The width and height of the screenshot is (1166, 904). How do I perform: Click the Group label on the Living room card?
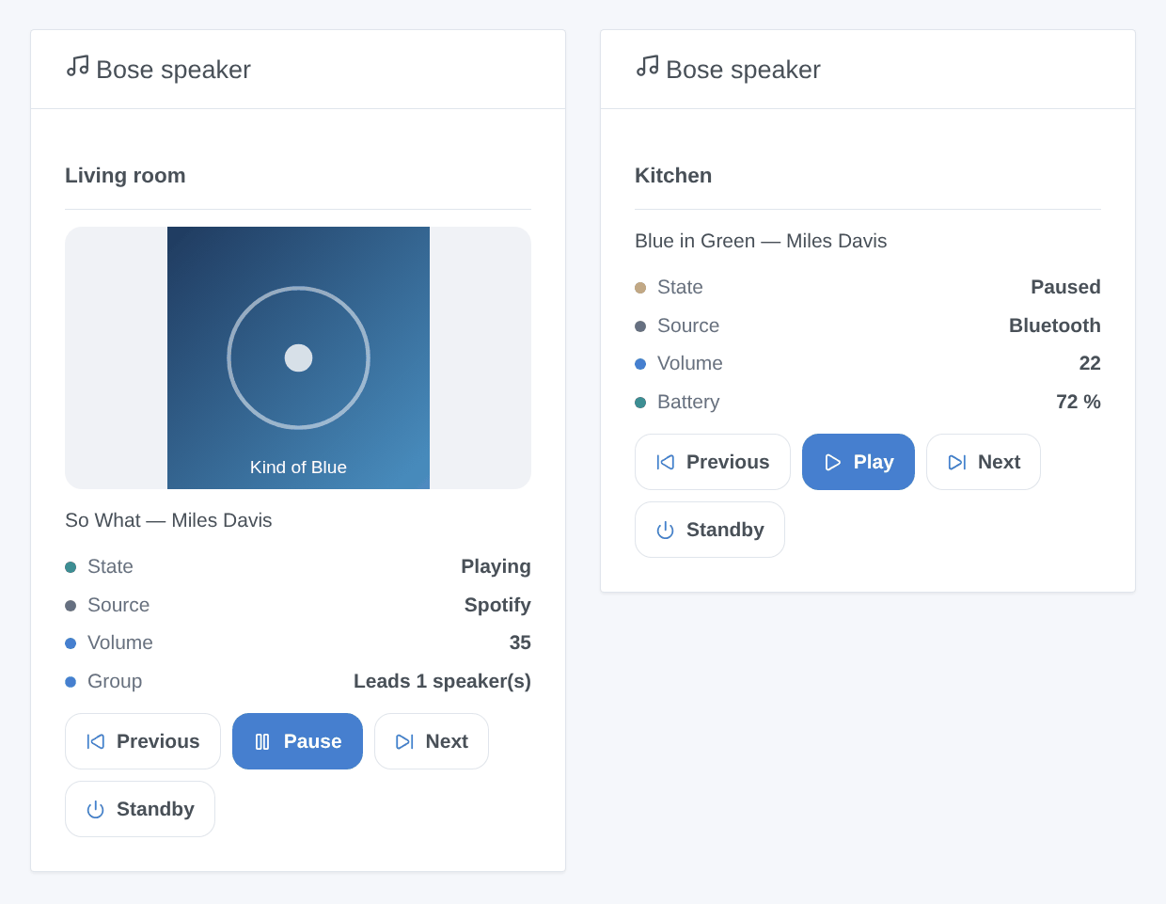pyautogui.click(x=115, y=681)
